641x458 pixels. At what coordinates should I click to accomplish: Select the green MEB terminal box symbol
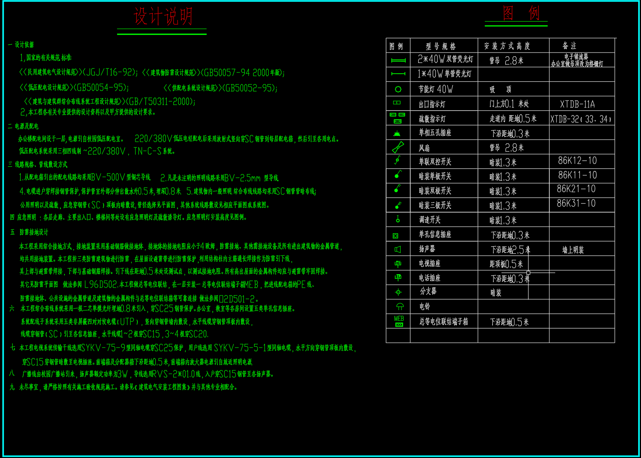coord(399,321)
